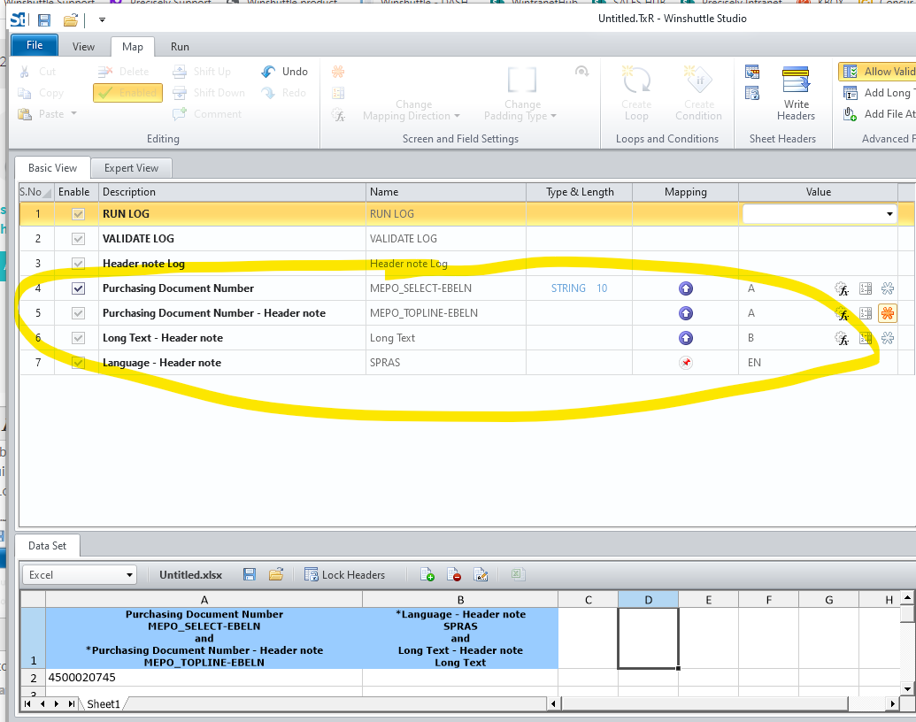Expand the Excel data source dropdown
The width and height of the screenshot is (916, 722).
point(130,575)
